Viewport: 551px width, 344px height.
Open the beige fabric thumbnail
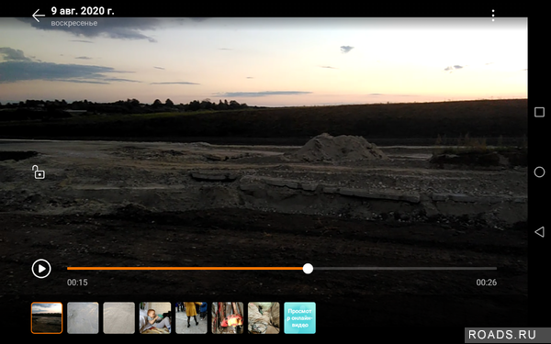(264, 317)
